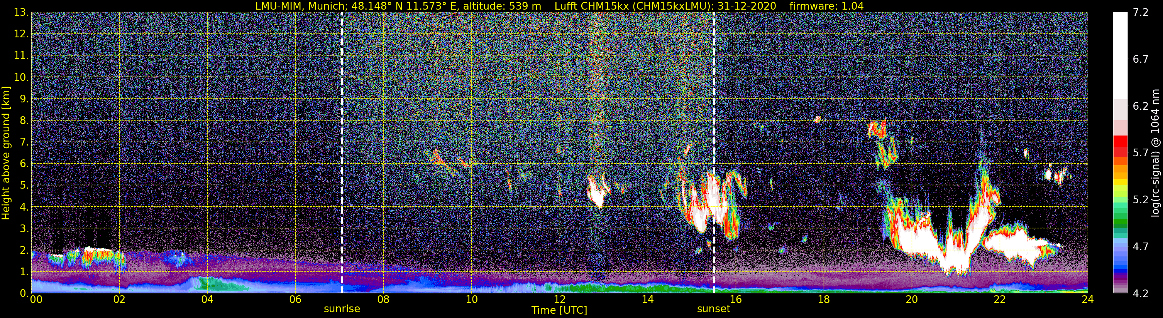Click the 'sunrise' label below the axis
The image size is (1163, 318).
coord(342,308)
